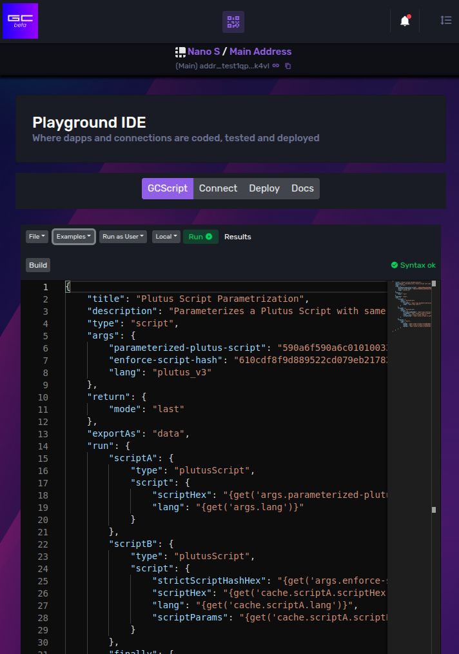Viewport: 459px width, 654px height.
Task: Click the "last" mode value
Action: (168, 409)
